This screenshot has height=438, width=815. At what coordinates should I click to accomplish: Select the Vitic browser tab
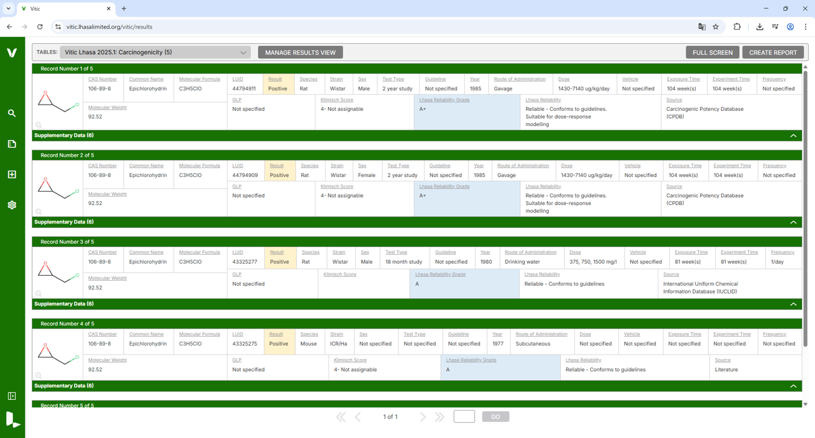pyautogui.click(x=64, y=9)
